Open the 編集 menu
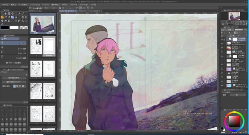249x135 pixels. [x=13, y=5]
